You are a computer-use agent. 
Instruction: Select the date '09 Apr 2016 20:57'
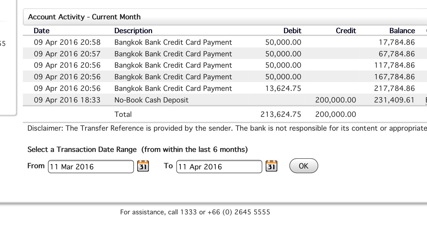pos(67,54)
